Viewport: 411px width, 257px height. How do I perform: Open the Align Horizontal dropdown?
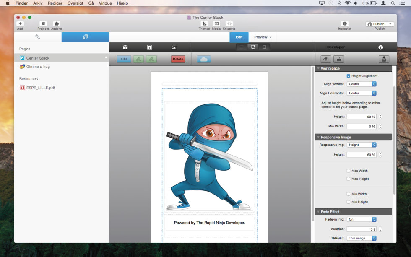pos(362,93)
